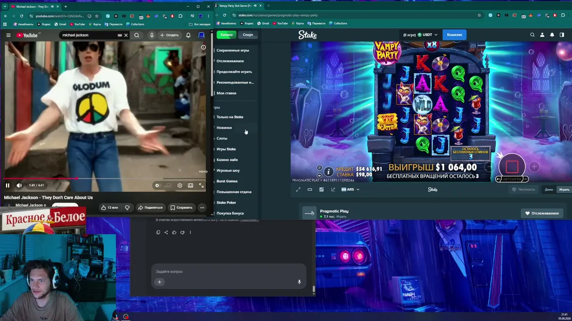Pop out the Stake game window

tap(333, 189)
